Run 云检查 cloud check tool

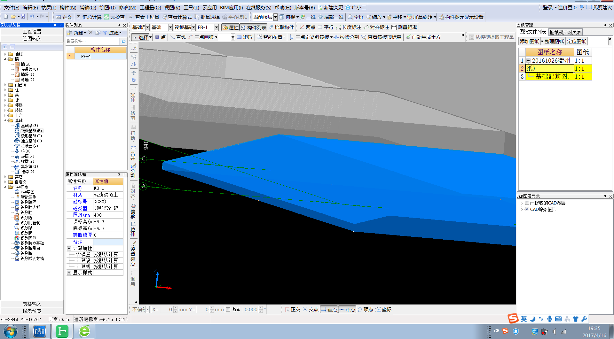point(114,17)
